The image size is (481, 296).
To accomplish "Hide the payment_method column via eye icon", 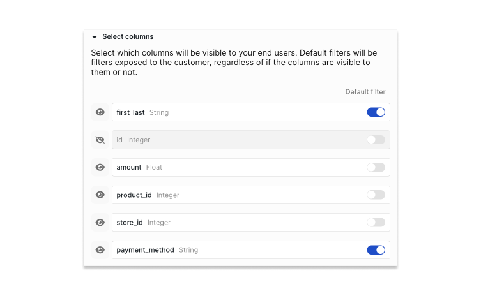I will pos(100,250).
